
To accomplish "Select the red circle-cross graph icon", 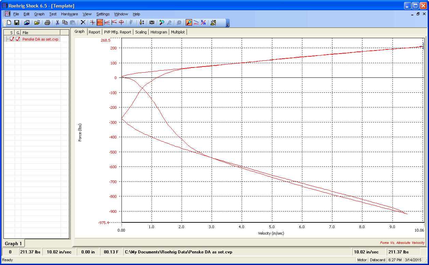I will 121,23.
